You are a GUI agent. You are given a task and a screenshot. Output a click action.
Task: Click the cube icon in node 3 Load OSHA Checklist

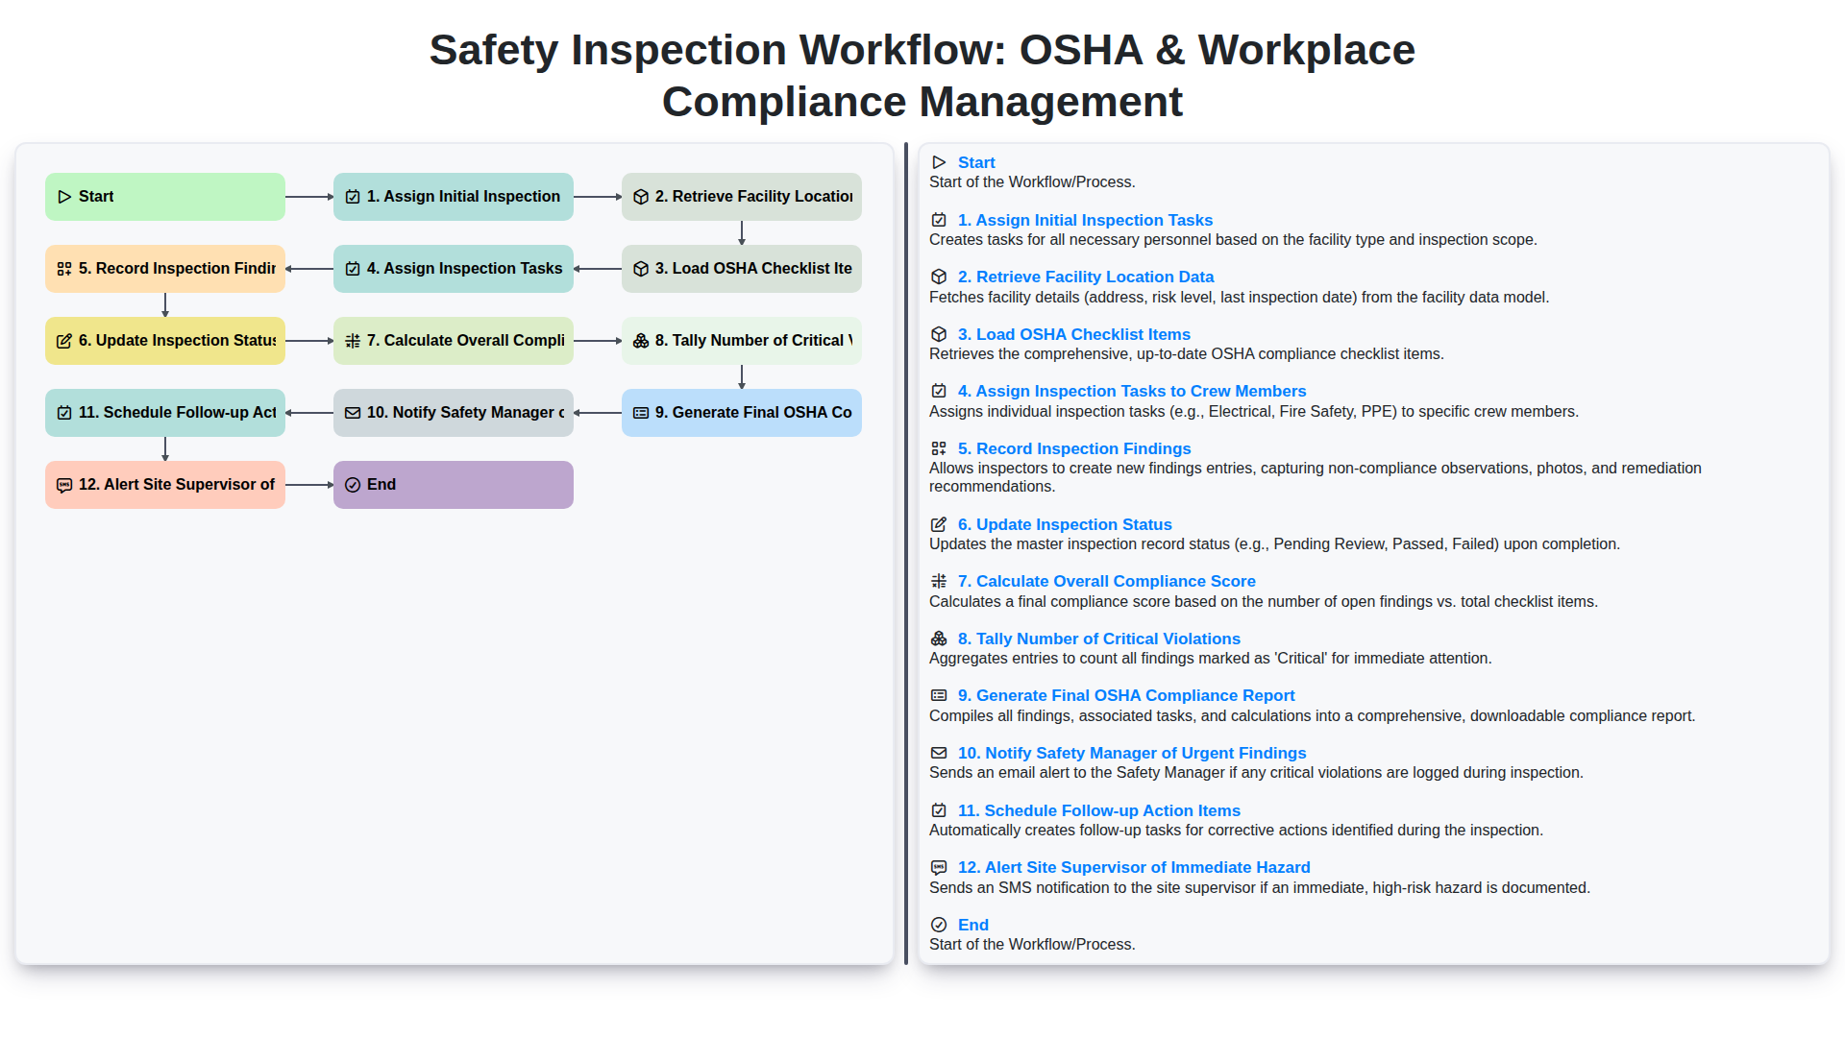[641, 269]
